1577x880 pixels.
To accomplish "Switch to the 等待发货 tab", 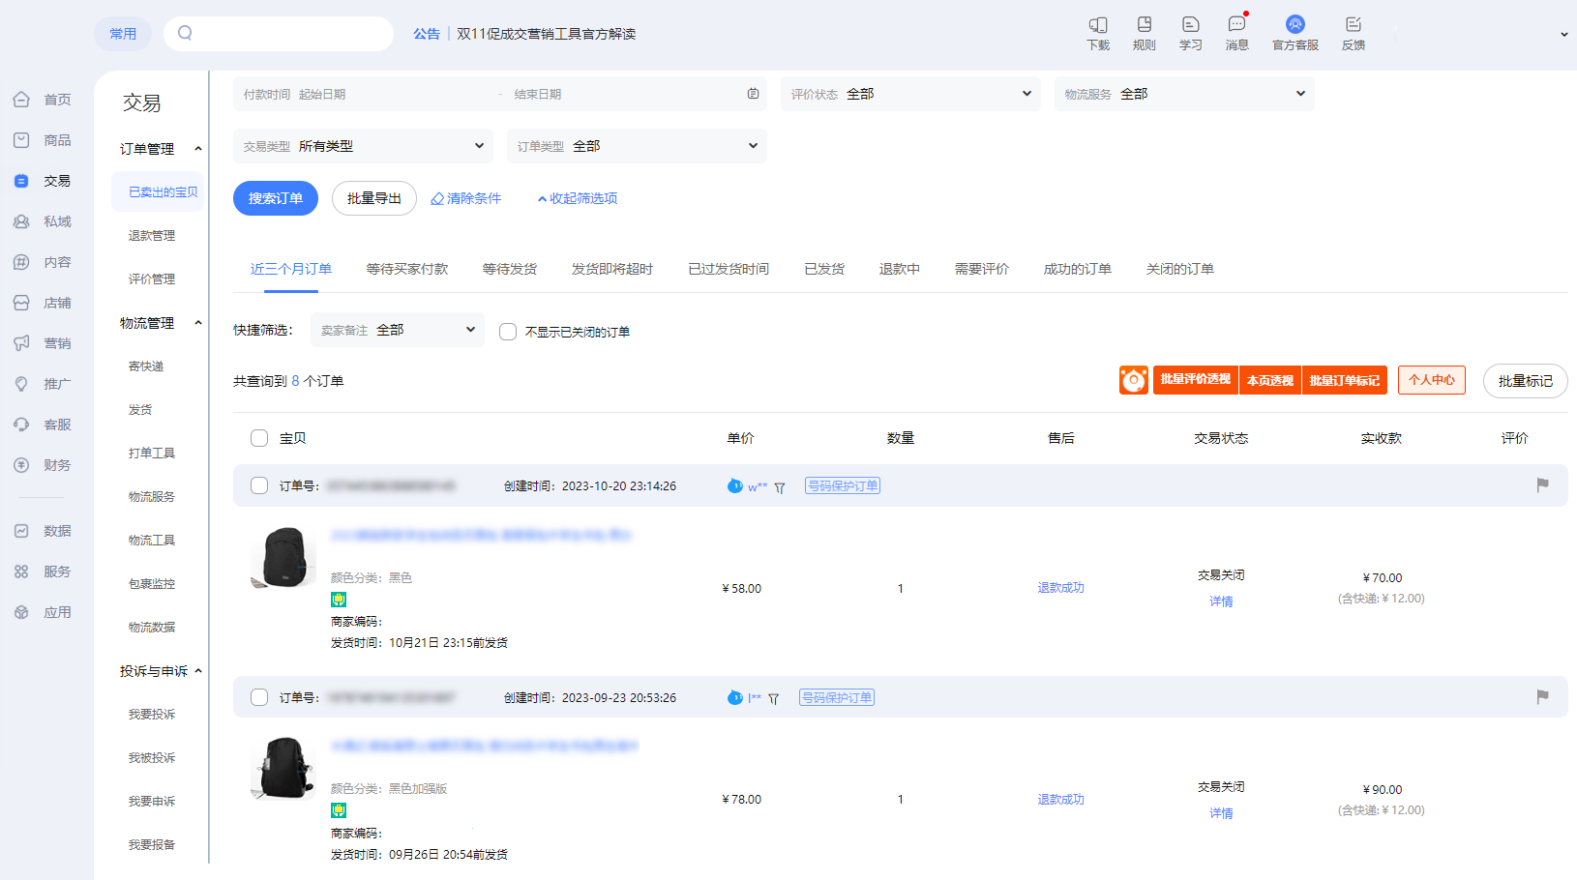I will [x=509, y=269].
